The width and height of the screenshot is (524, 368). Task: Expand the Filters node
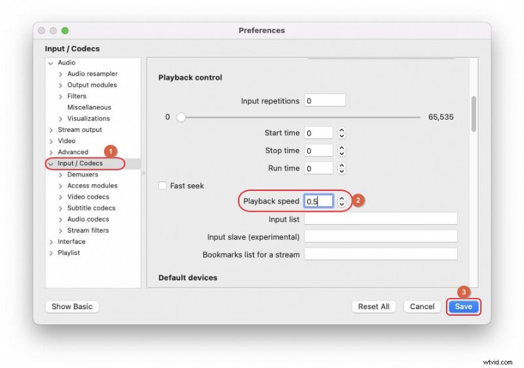(60, 97)
